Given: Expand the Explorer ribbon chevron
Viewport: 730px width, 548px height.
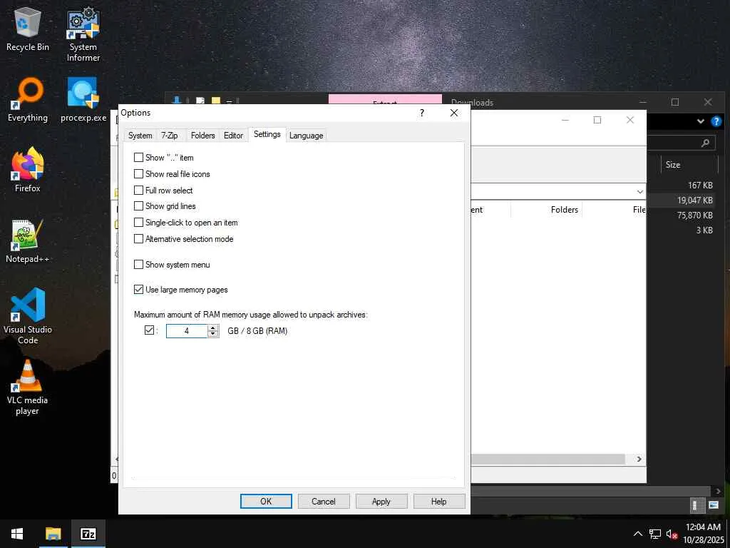Looking at the screenshot, I should click(x=700, y=121).
